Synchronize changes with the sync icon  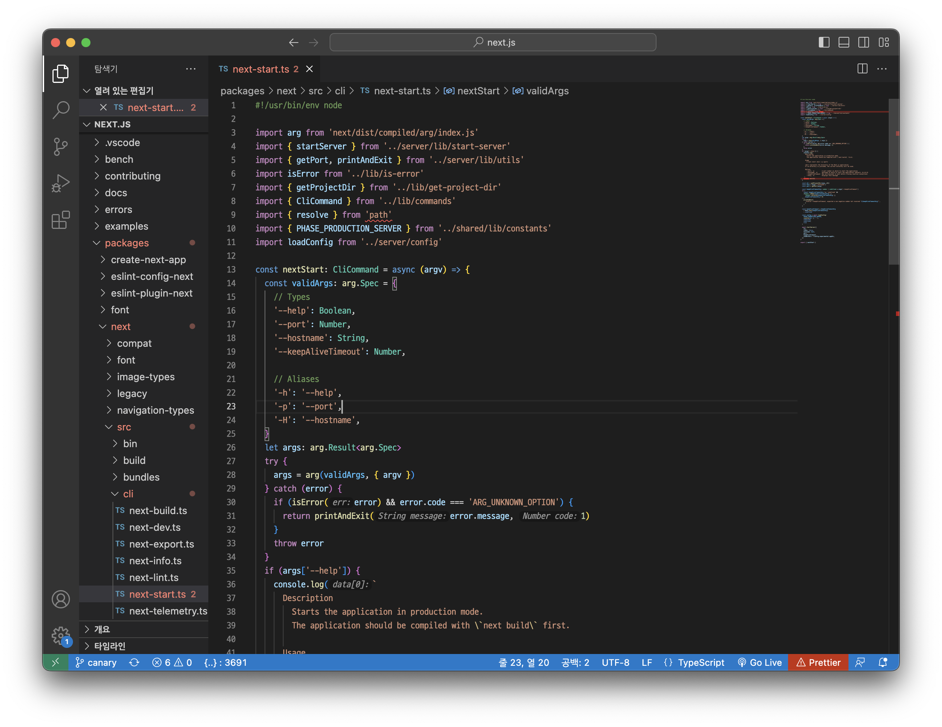(134, 662)
